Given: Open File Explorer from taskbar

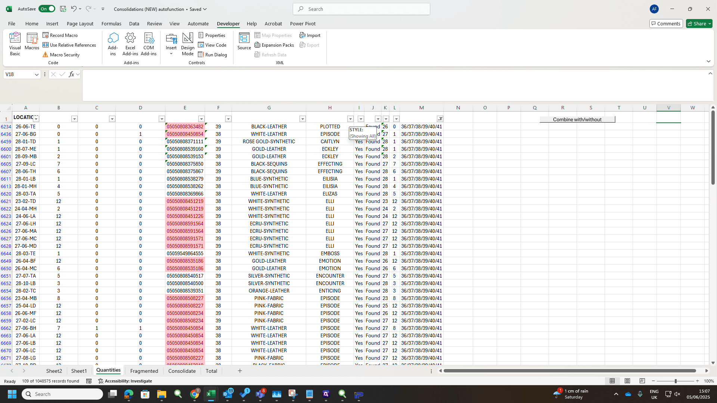Looking at the screenshot, I should coord(161,394).
